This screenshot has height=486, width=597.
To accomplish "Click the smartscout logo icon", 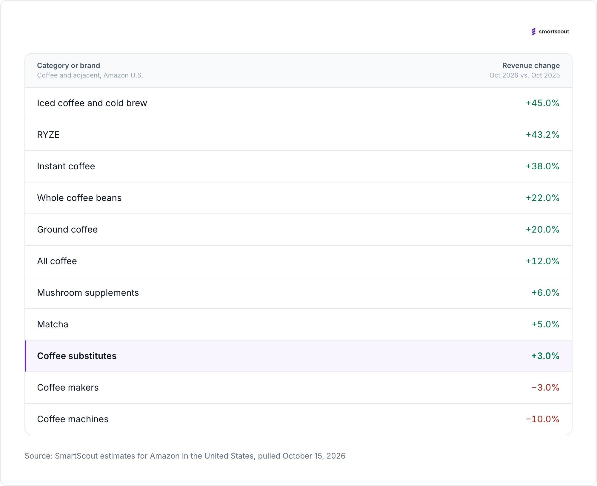I will pyautogui.click(x=534, y=32).
